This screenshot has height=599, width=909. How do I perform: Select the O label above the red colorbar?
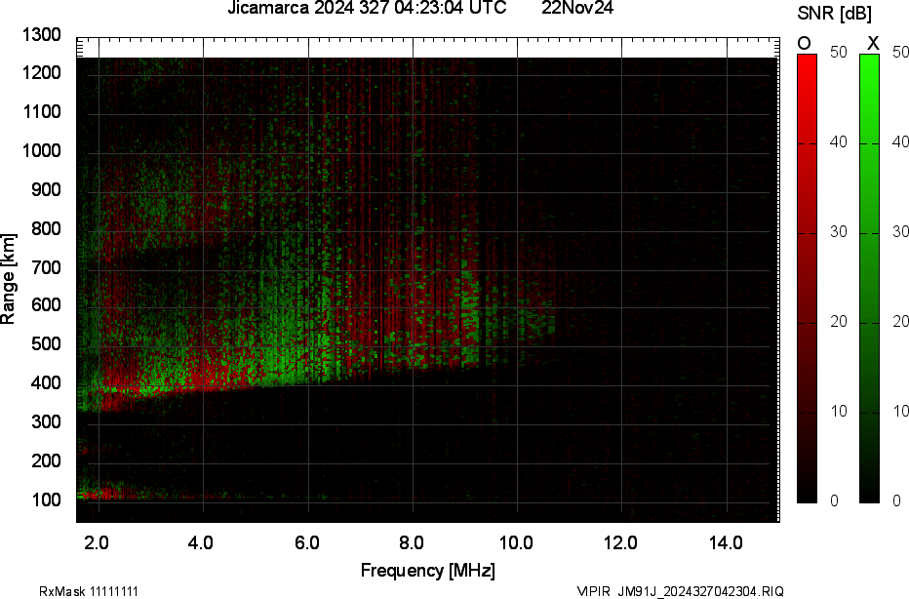tap(805, 43)
